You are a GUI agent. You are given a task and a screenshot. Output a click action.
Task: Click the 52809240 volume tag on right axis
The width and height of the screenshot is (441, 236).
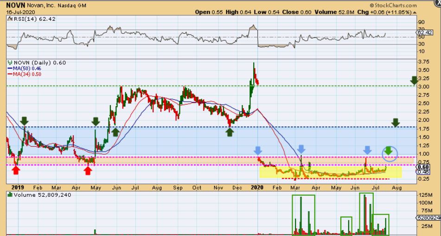tap(428, 218)
